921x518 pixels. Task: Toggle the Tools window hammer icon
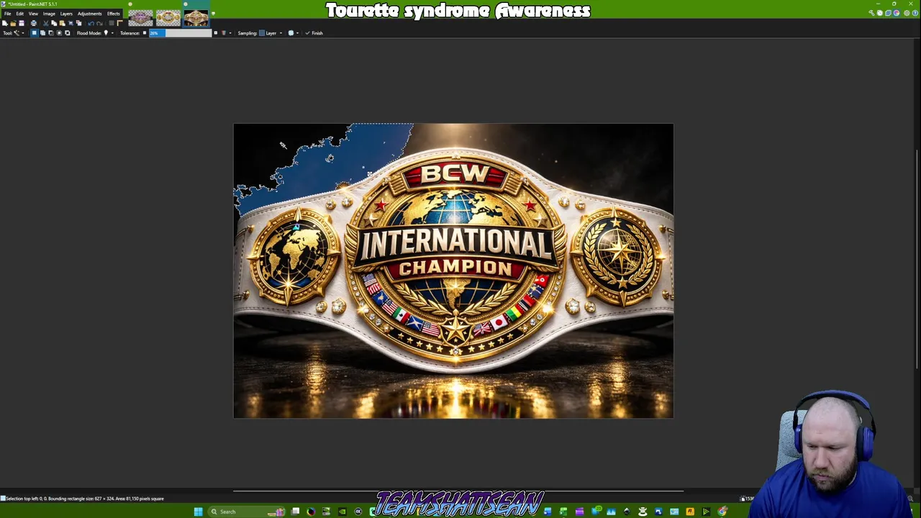coord(871,13)
